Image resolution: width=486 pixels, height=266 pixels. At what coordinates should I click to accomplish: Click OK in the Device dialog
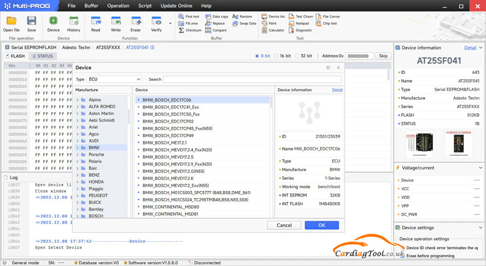point(322,225)
